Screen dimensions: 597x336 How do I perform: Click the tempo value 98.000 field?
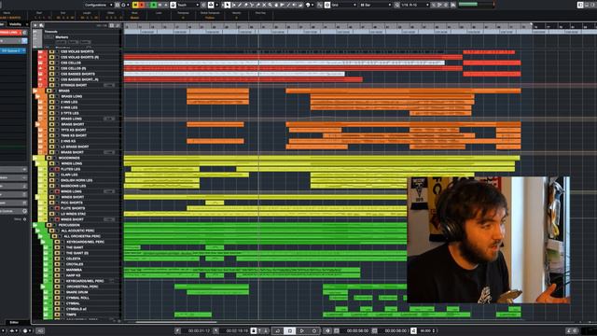pyautogui.click(x=426, y=330)
